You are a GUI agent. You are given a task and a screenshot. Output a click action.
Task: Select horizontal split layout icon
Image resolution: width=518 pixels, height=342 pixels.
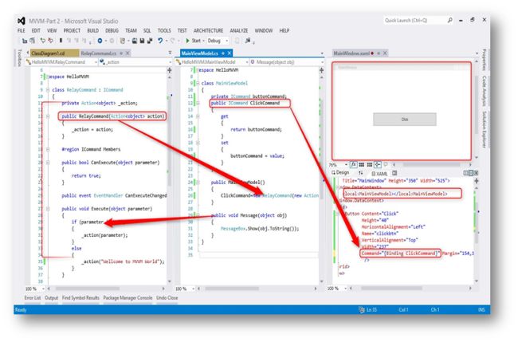[471, 173]
